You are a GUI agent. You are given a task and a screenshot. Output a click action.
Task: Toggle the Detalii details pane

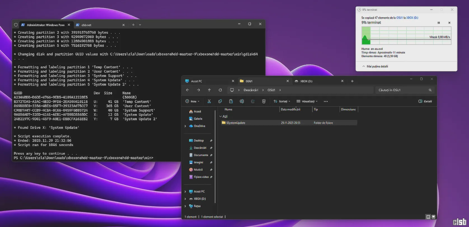point(425,101)
